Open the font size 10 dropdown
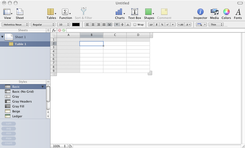The height and width of the screenshot is (148, 245). 63,25
